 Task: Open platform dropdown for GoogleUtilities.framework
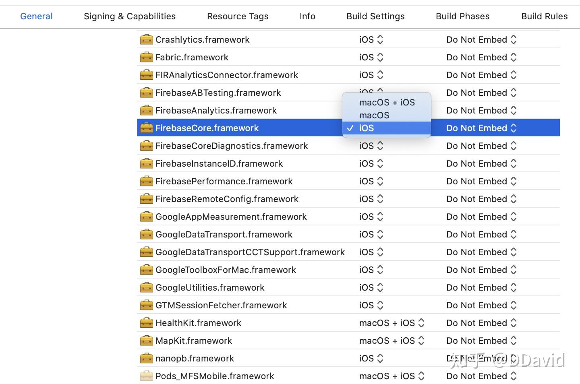[x=371, y=287]
